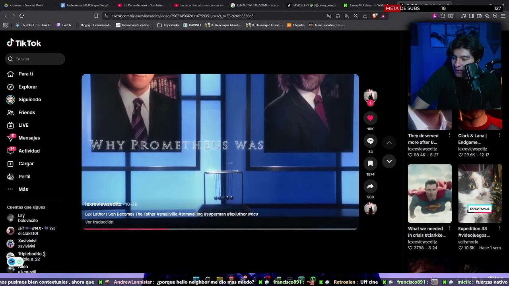Follow creator via the red plus badge
The image size is (509, 286).
(x=370, y=103)
